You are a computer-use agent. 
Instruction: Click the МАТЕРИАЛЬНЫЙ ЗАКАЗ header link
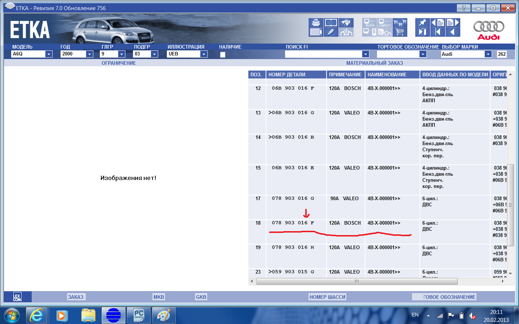[374, 63]
